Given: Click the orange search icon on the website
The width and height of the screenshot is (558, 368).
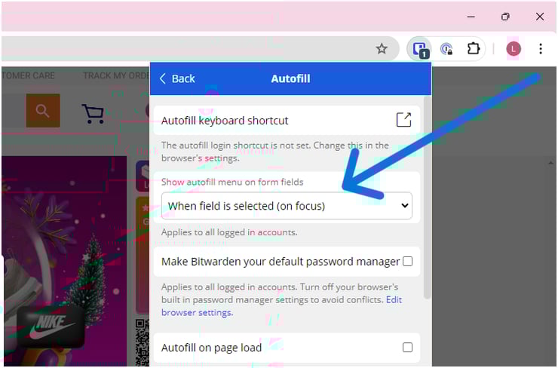Looking at the screenshot, I should [x=43, y=112].
